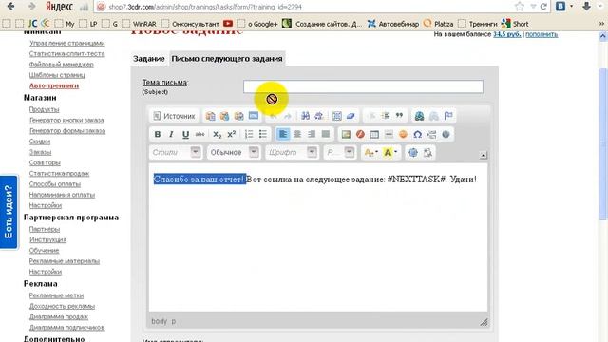The image size is (608, 342).
Task: Open the Есть идеи? feedback tab
Action: pyautogui.click(x=9, y=212)
